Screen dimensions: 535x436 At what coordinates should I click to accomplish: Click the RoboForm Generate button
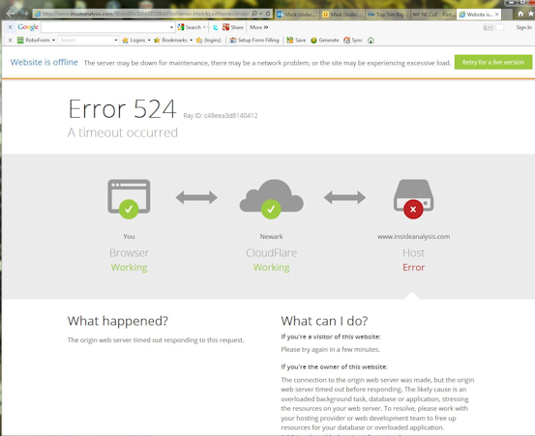(x=324, y=41)
